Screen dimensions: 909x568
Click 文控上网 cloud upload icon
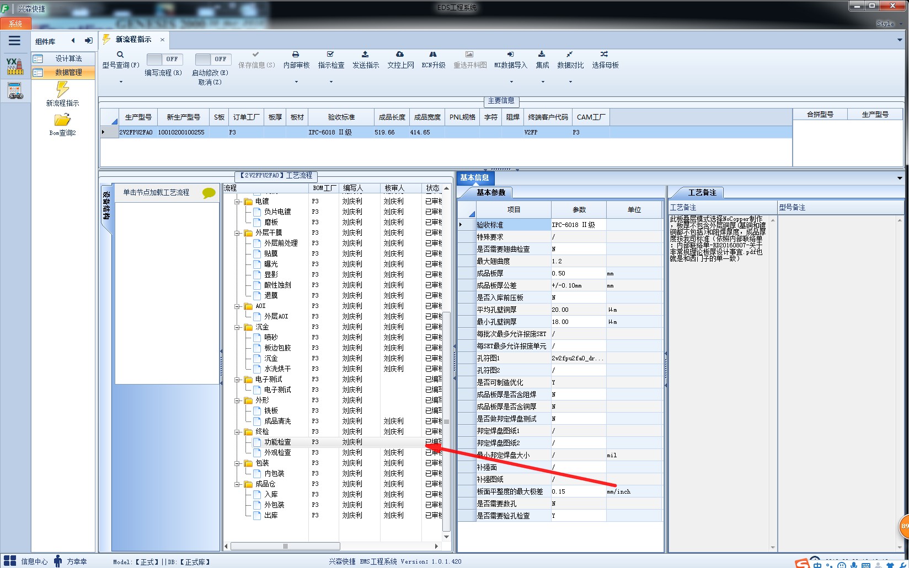tap(400, 55)
